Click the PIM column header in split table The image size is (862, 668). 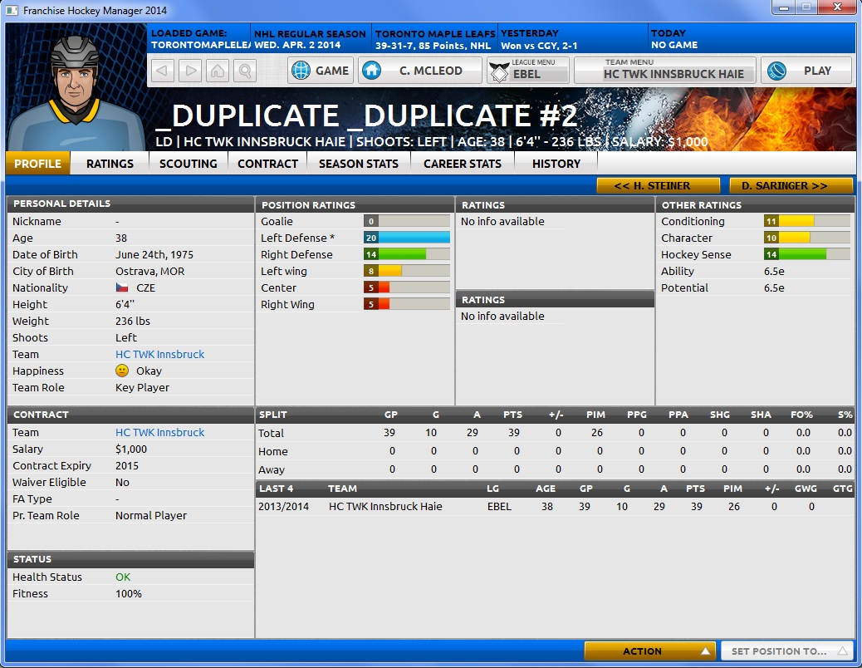[x=595, y=415]
